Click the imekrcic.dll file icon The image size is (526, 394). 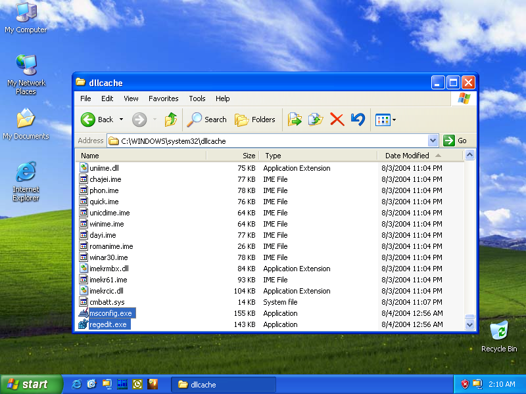pos(84,290)
